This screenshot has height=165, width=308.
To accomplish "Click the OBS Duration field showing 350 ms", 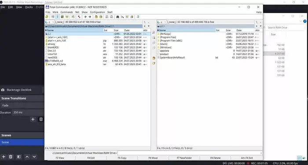I will (28, 113).
